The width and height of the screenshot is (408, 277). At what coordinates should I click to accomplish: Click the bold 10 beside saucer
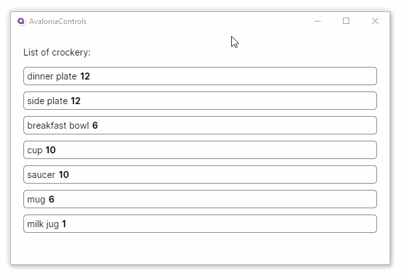point(64,175)
